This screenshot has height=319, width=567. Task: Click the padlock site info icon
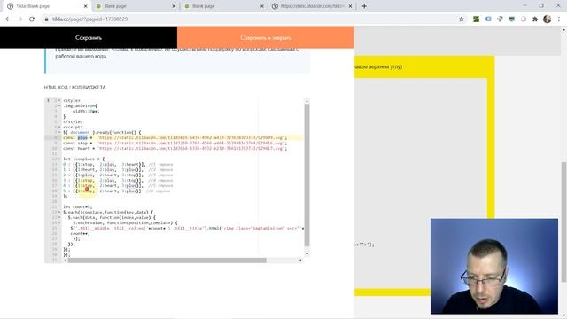(46, 19)
